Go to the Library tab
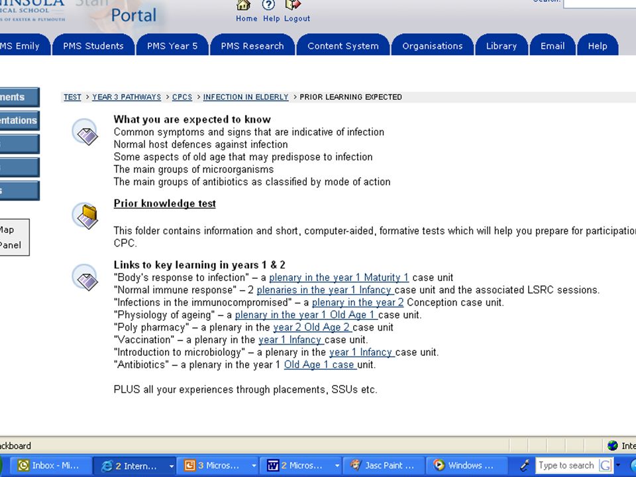 coord(502,46)
